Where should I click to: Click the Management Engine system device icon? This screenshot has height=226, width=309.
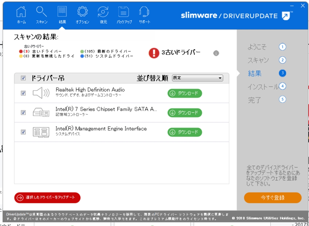pos(41,132)
